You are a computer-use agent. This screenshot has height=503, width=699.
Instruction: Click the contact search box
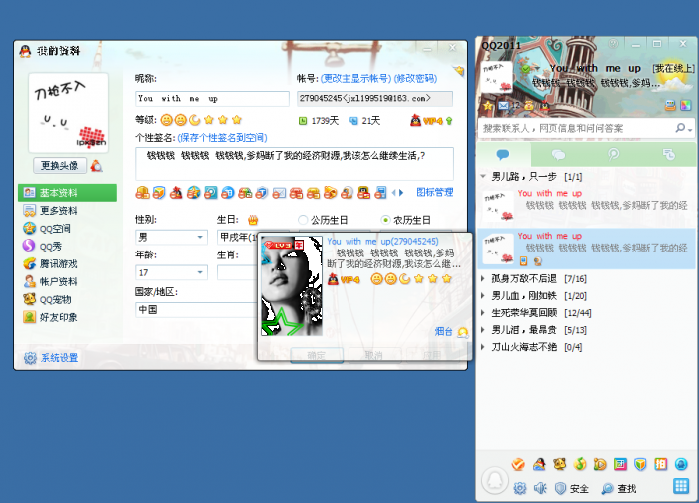point(577,129)
